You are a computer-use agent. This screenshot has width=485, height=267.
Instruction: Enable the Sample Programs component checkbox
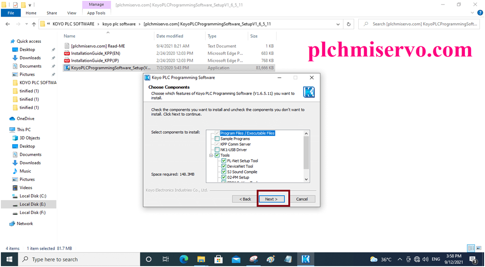[x=217, y=138]
